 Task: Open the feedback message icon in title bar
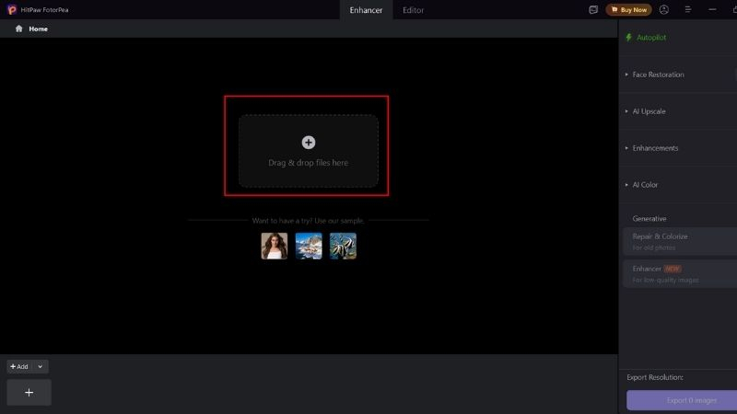[593, 10]
